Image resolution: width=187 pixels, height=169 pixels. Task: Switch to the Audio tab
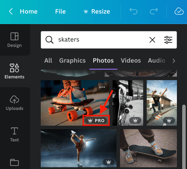click(x=157, y=60)
